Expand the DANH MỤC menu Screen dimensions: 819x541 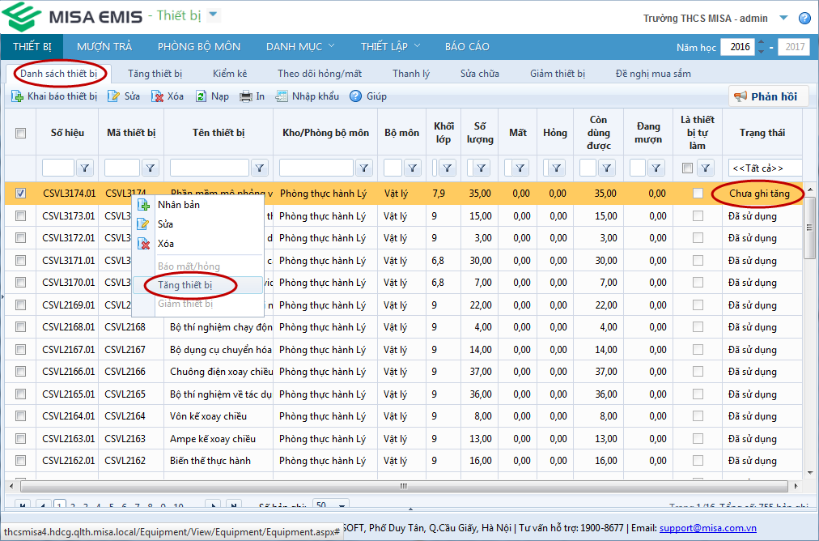300,46
